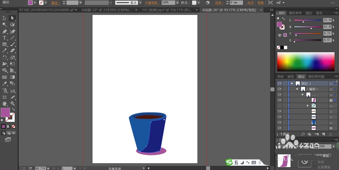Click the swap fill and stroke arrow
This screenshot has height=170, width=339.
14,110
